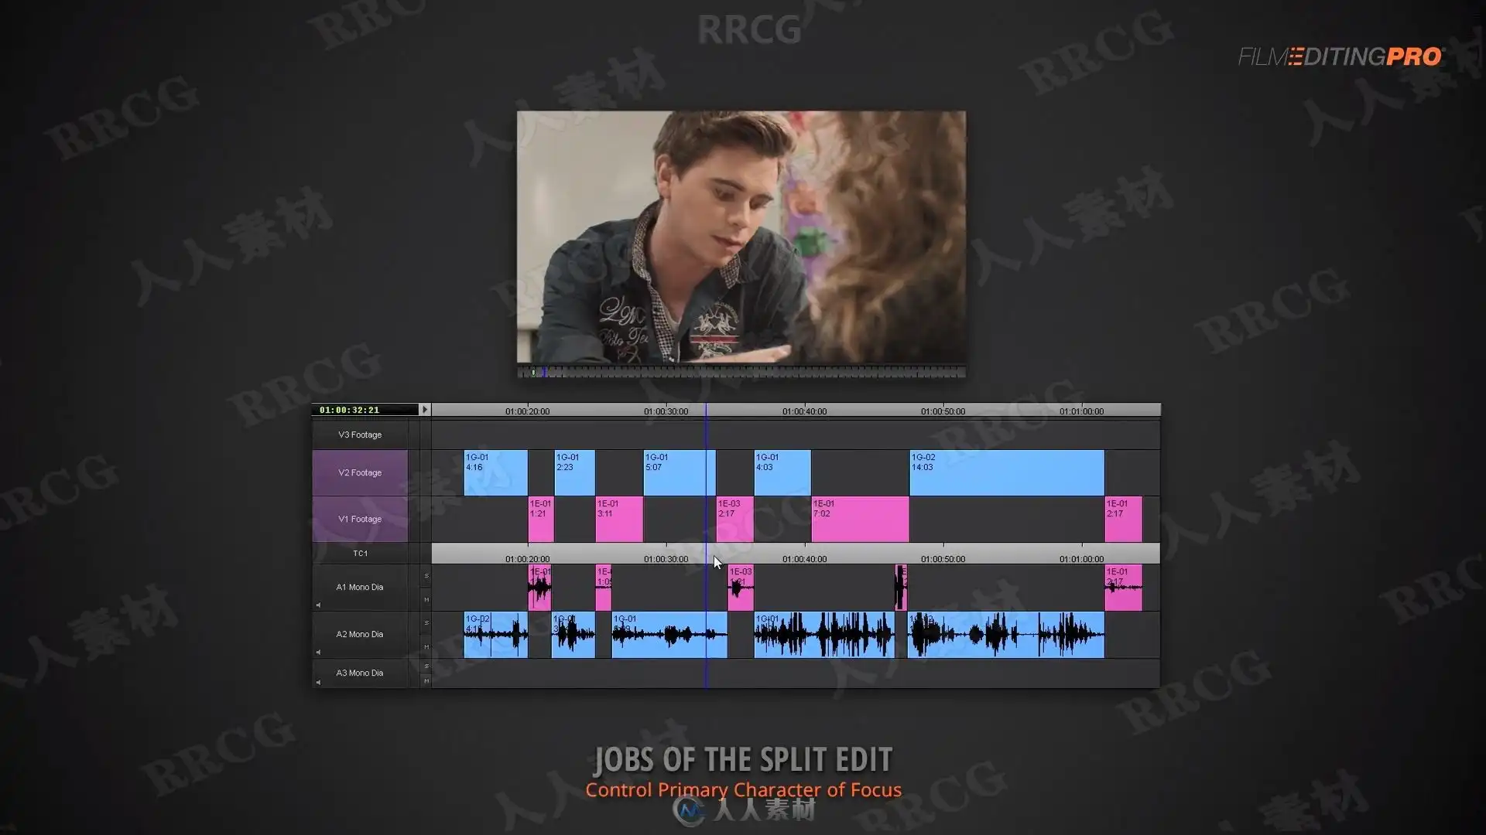Viewport: 1486px width, 835px height.
Task: Select the V3 Footage track header
Action: pyautogui.click(x=360, y=435)
